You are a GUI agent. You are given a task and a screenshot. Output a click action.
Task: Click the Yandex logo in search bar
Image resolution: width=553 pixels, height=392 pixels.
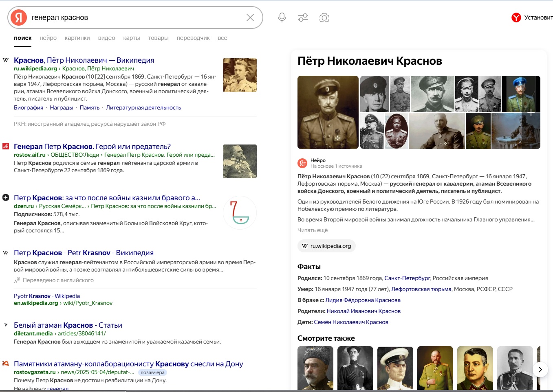[x=19, y=18]
